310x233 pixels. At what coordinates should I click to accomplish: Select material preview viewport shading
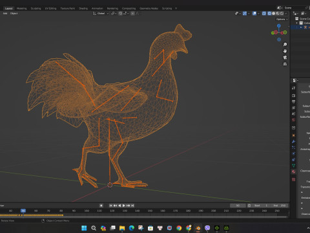click(x=278, y=14)
